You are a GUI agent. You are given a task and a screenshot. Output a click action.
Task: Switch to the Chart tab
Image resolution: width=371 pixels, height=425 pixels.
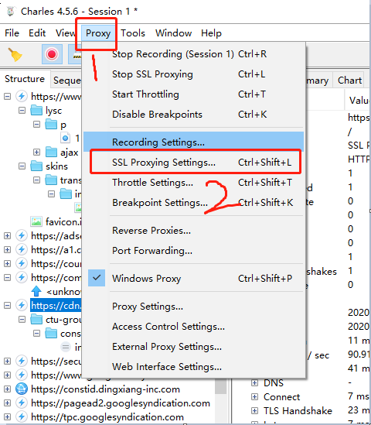(349, 81)
